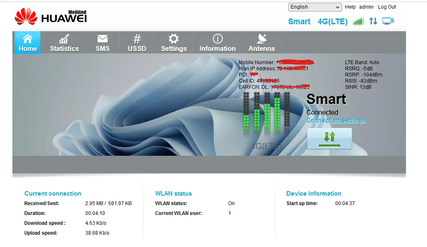Toggle the mobile data connection button
Viewport: 427px width, 247px height.
click(x=329, y=139)
